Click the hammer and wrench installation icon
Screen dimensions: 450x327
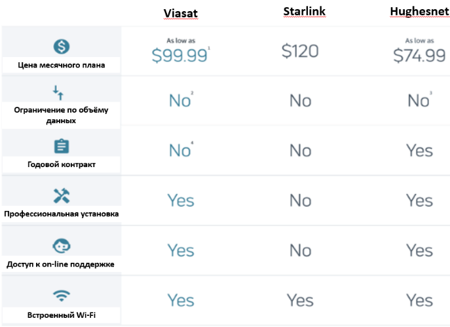(x=61, y=195)
